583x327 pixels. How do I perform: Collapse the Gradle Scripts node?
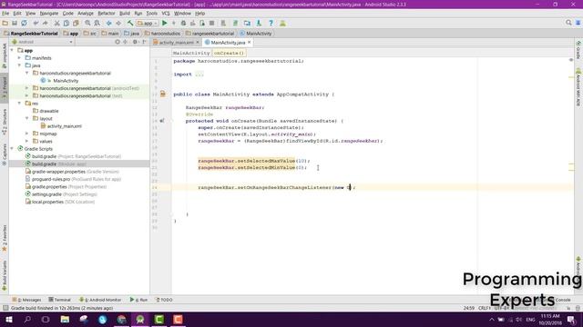pyautogui.click(x=12, y=149)
